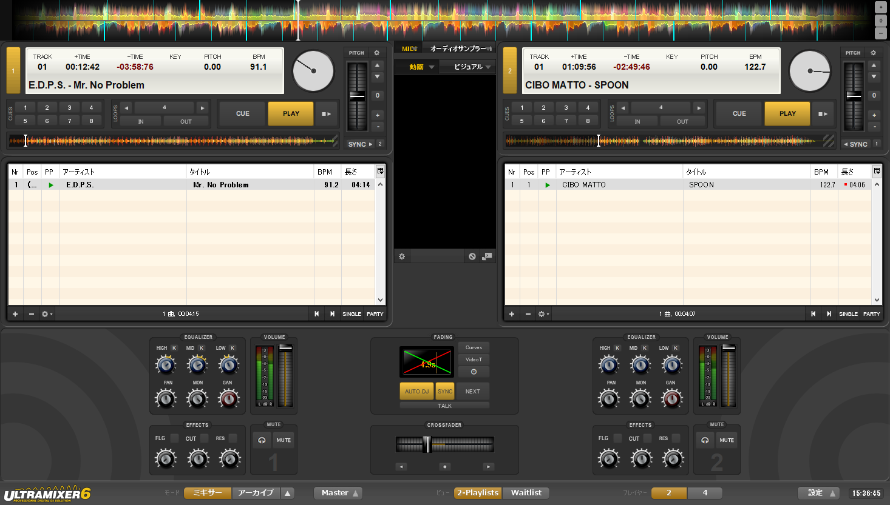Click deck 1 pitch bend up arrow
Viewport: 890px width, 505px height.
pos(377,65)
